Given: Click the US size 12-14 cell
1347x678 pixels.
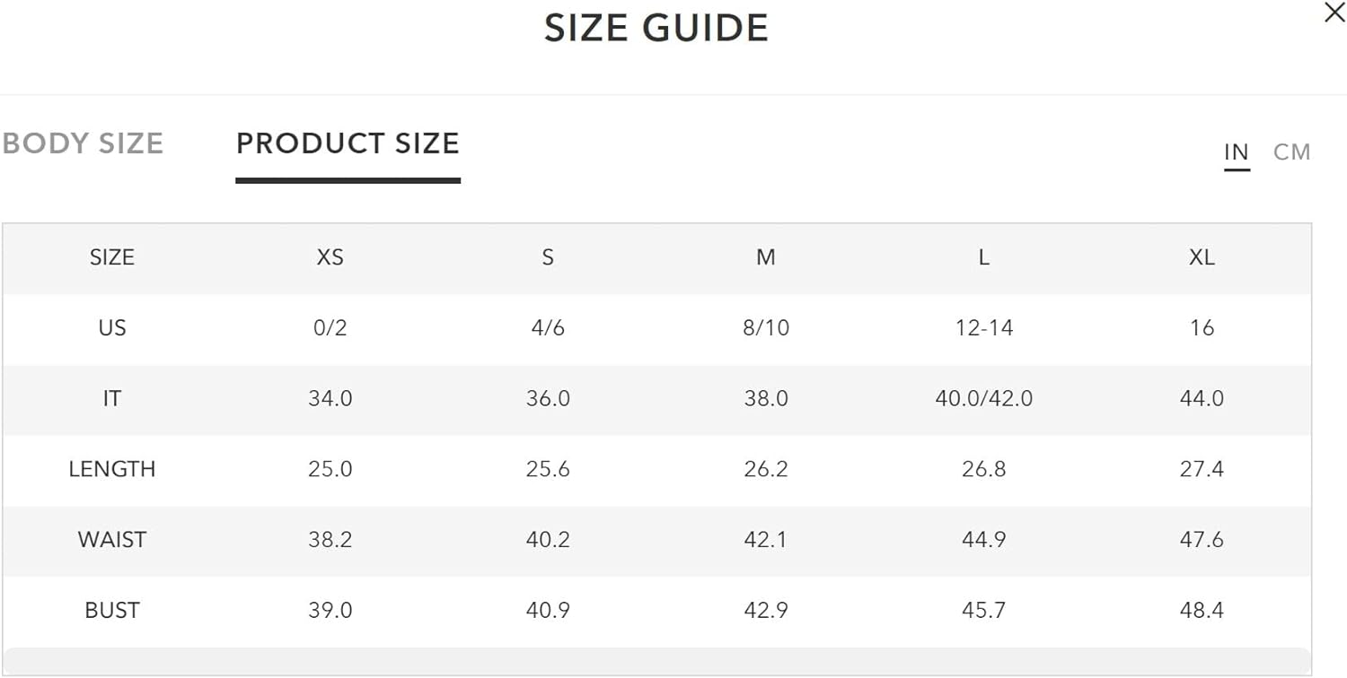Looking at the screenshot, I should point(984,328).
